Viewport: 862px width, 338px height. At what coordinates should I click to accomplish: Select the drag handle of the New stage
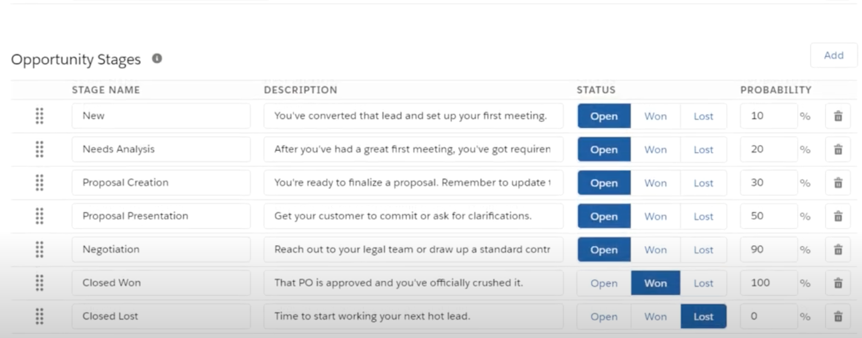[39, 116]
